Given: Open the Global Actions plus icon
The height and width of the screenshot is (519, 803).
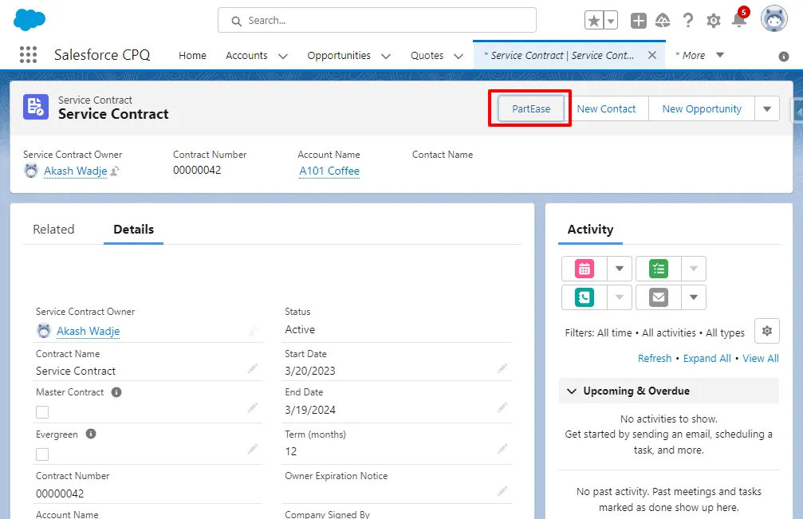Looking at the screenshot, I should click(x=638, y=21).
